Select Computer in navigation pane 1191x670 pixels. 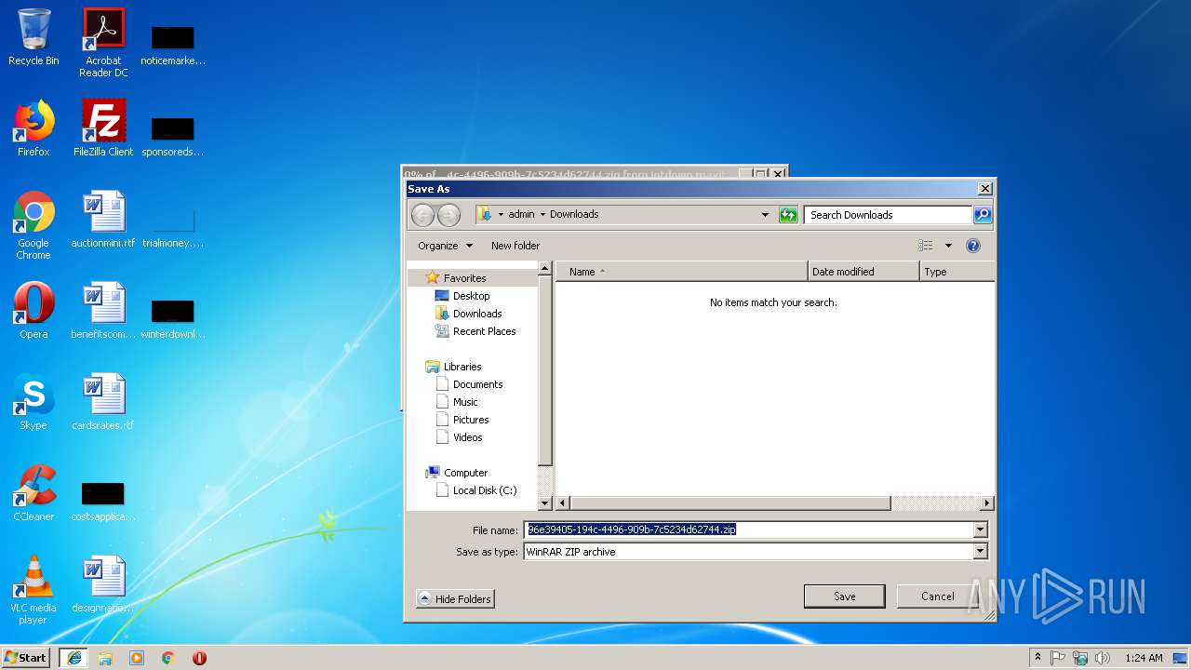click(x=465, y=473)
